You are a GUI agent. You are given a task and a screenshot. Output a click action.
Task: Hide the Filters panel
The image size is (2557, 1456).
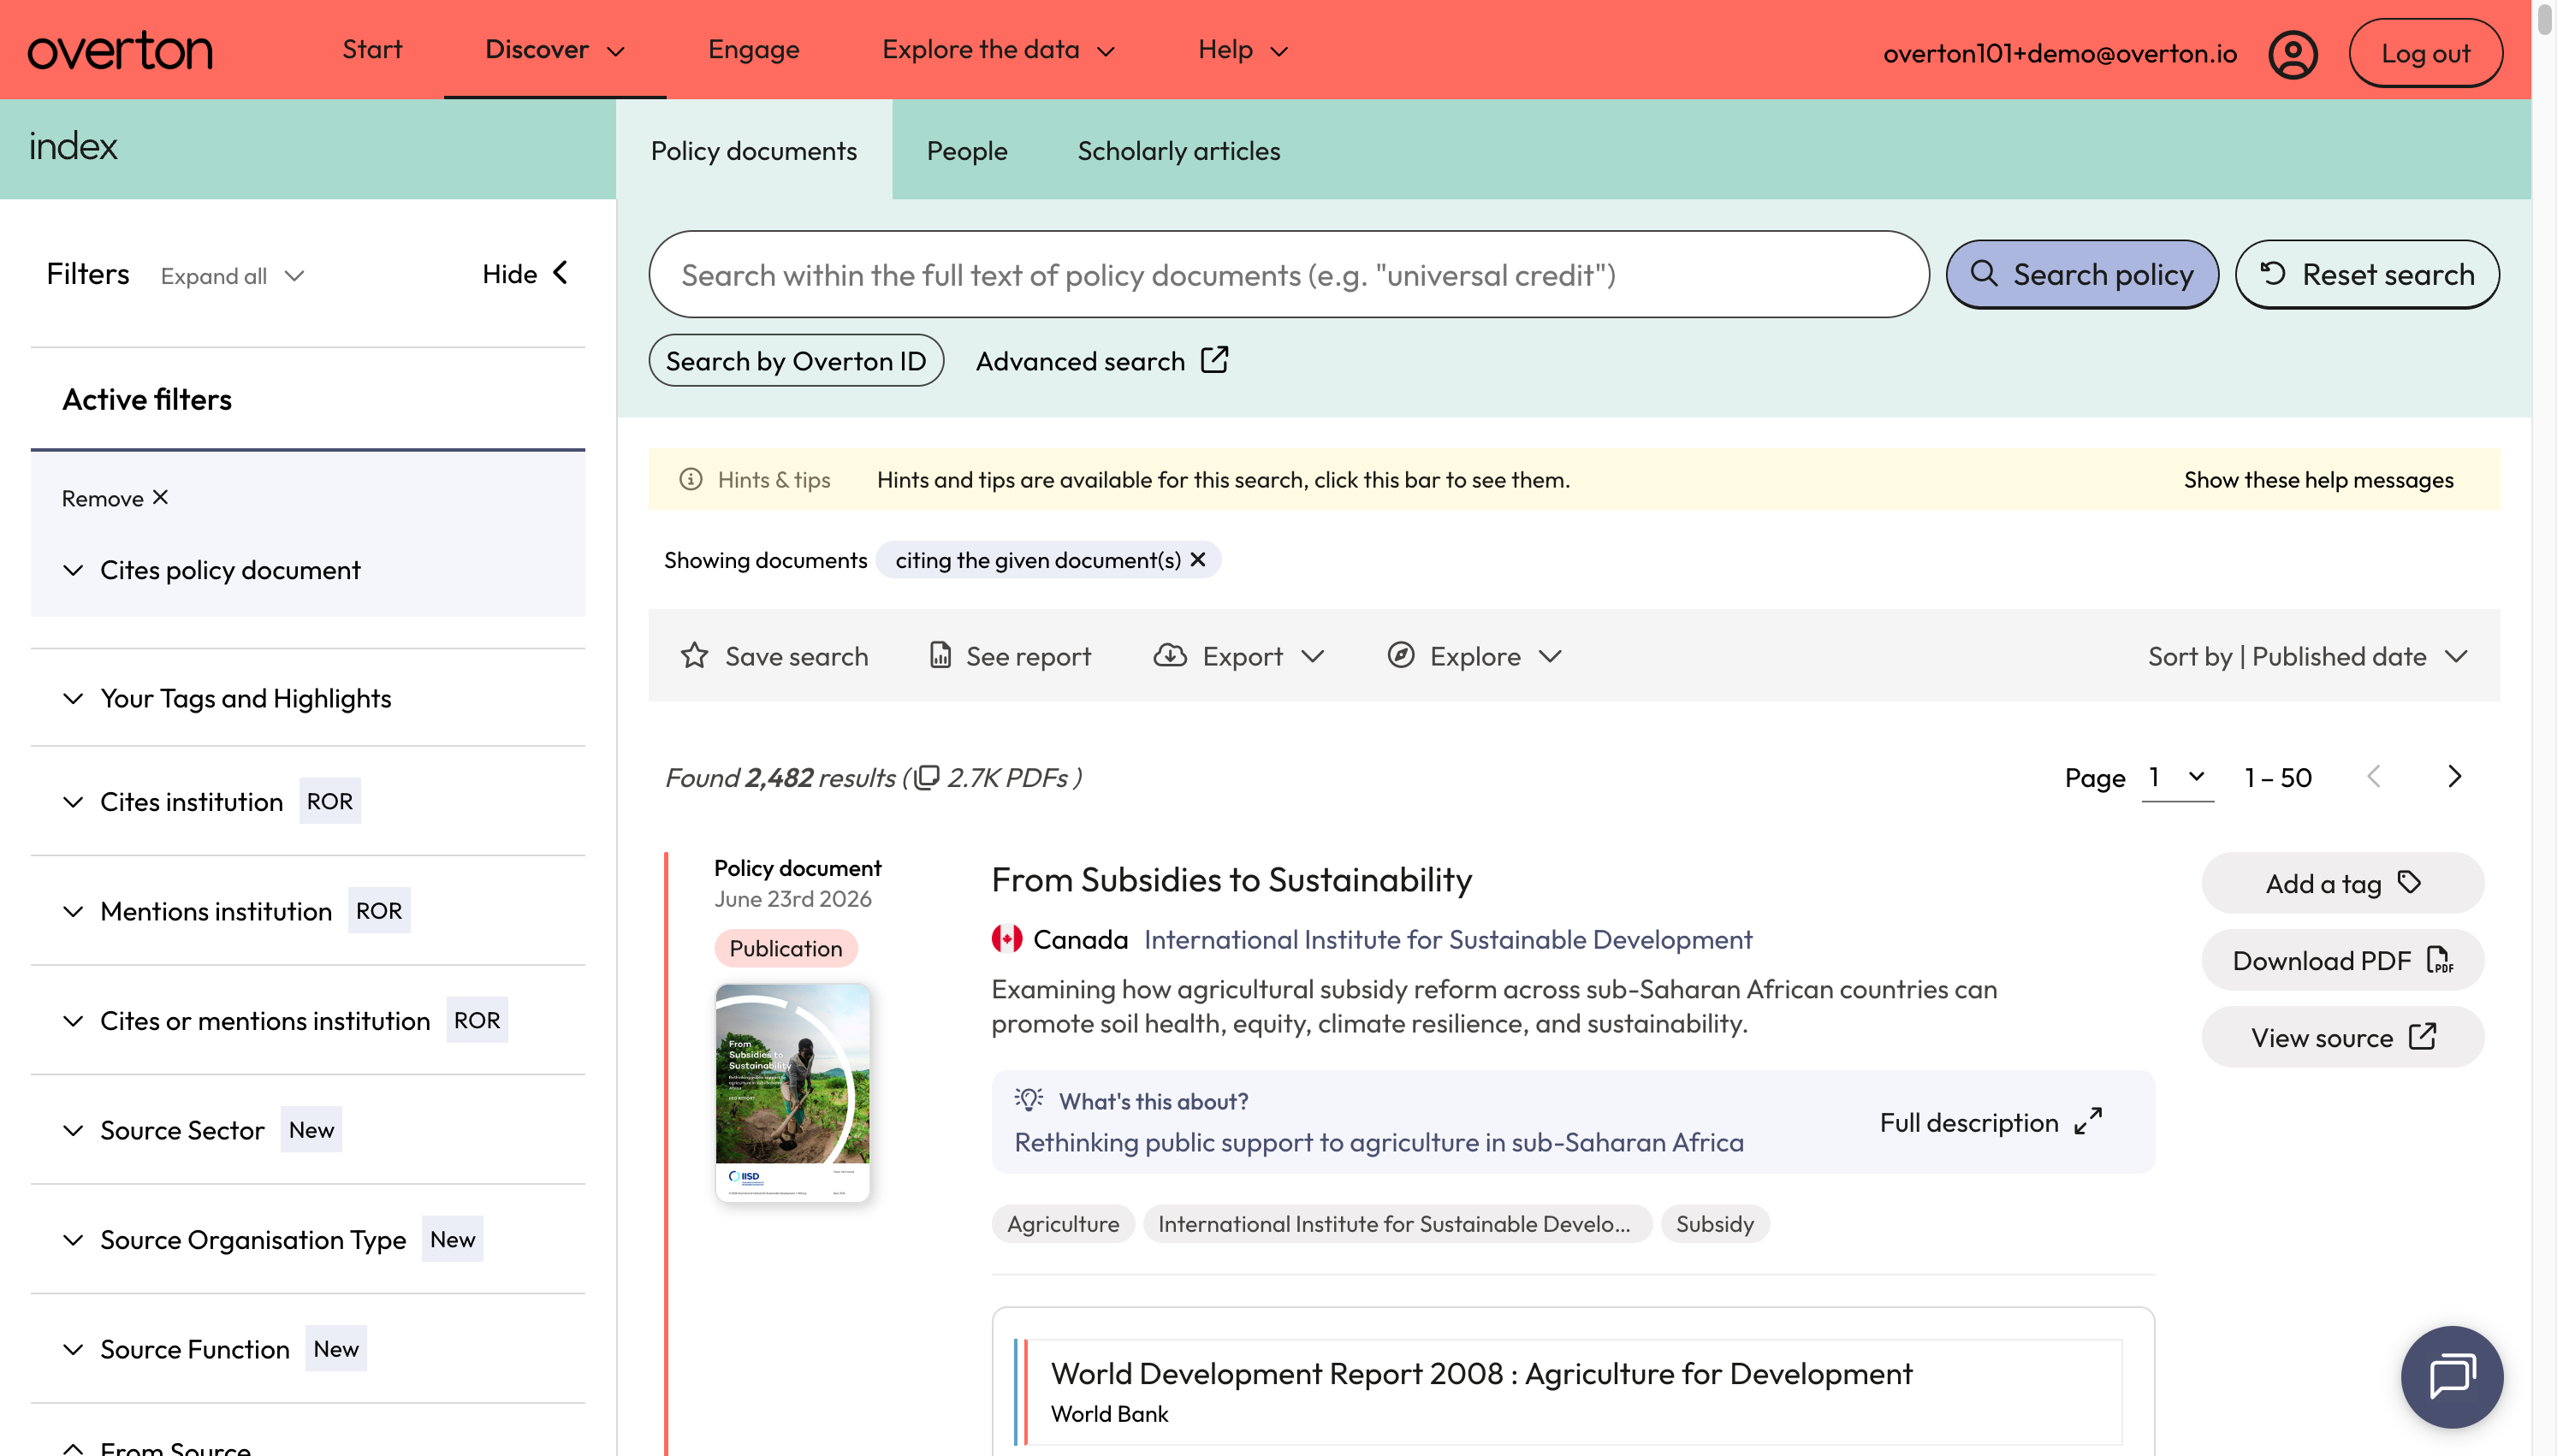point(525,274)
